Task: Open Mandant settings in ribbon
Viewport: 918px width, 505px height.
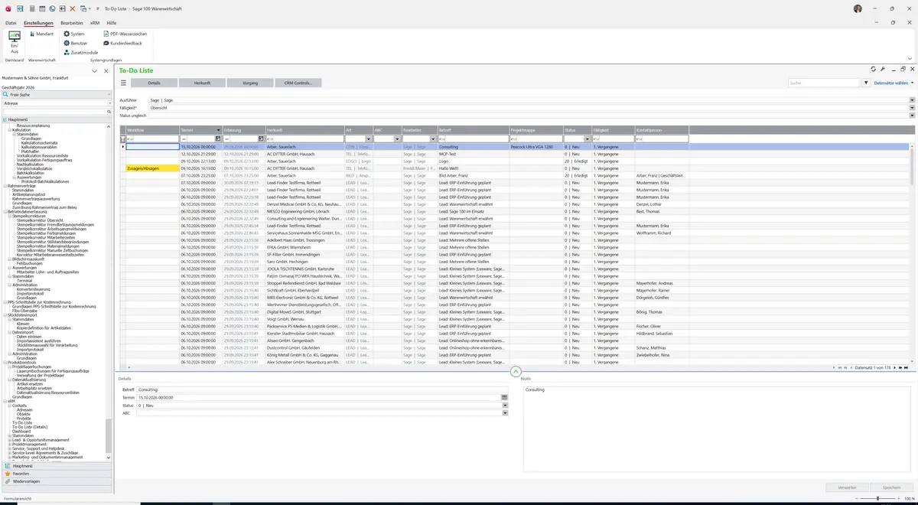Action: (x=41, y=34)
